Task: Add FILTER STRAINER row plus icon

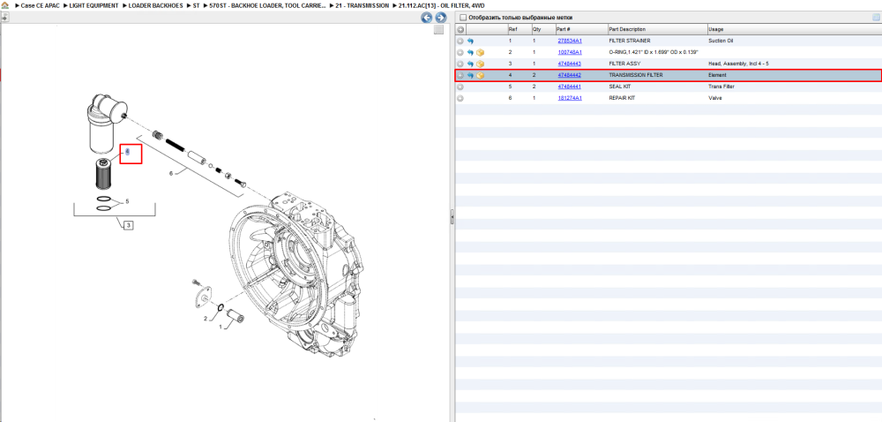Action: 460,41
